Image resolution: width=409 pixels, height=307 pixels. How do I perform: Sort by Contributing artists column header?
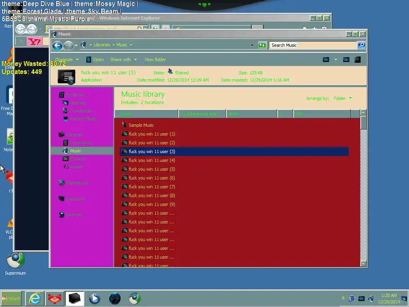(202, 114)
